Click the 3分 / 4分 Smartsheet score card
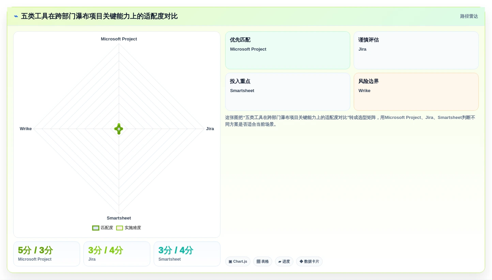Image resolution: width=492 pixels, height=280 pixels. coord(187,254)
